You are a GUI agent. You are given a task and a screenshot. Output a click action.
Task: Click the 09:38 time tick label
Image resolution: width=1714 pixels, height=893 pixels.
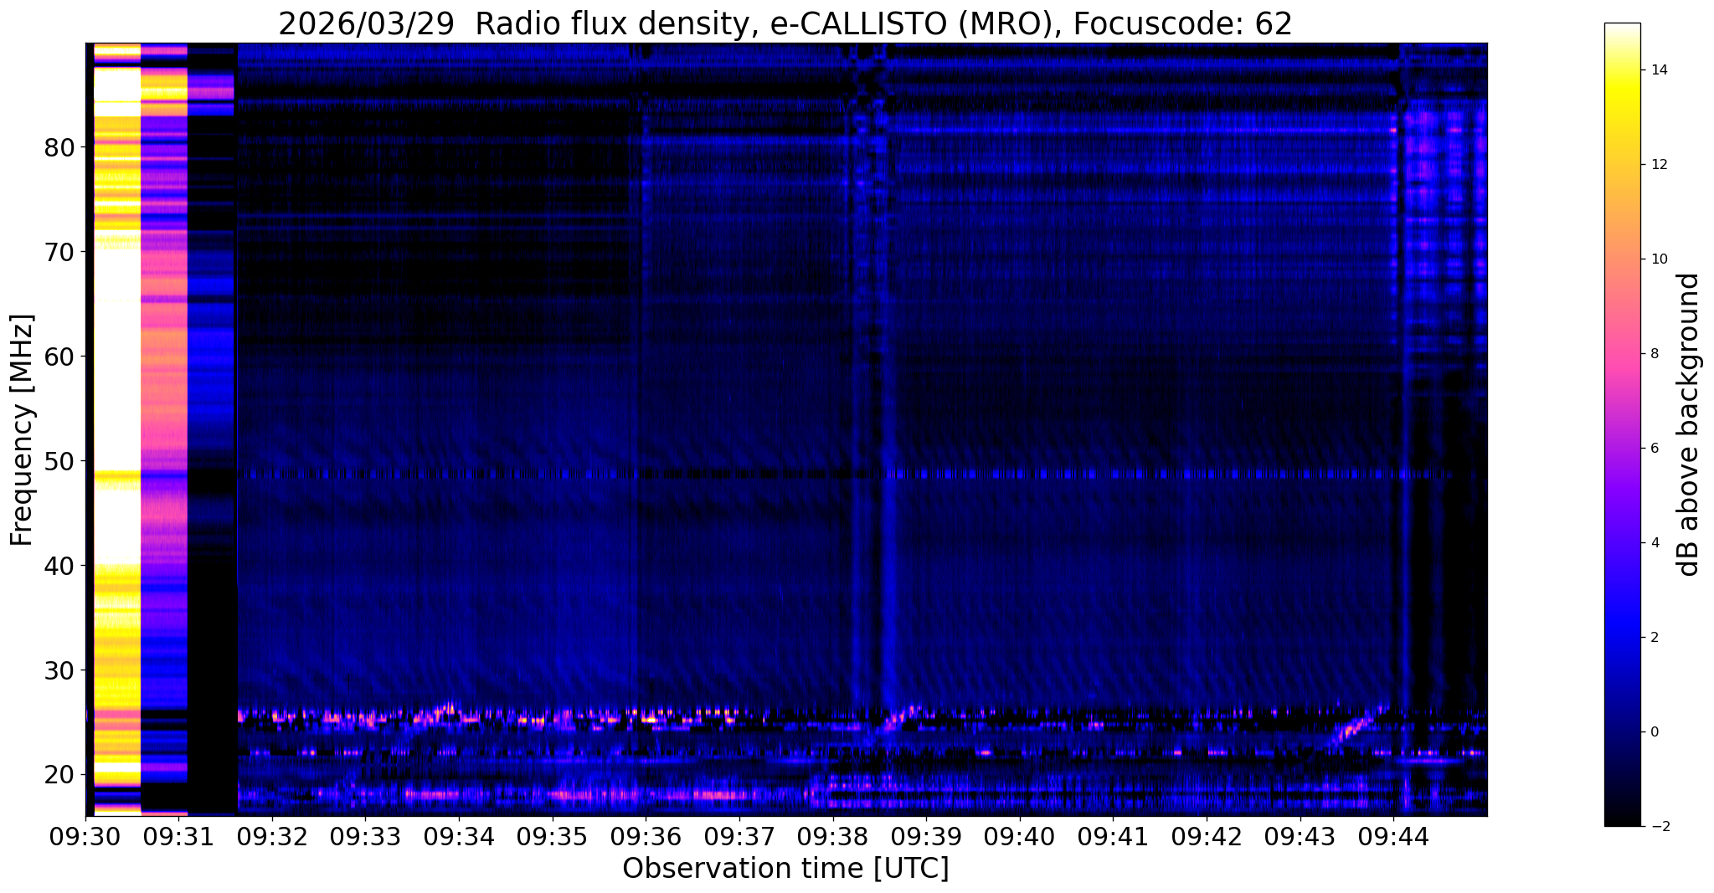[833, 835]
